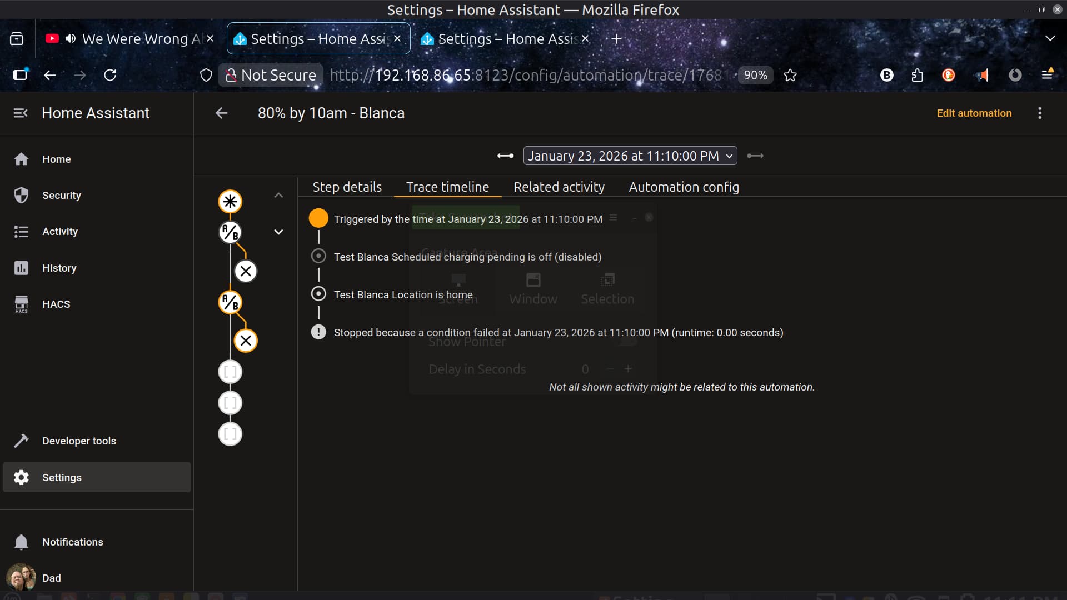Bookmark this page with star icon

pos(790,75)
